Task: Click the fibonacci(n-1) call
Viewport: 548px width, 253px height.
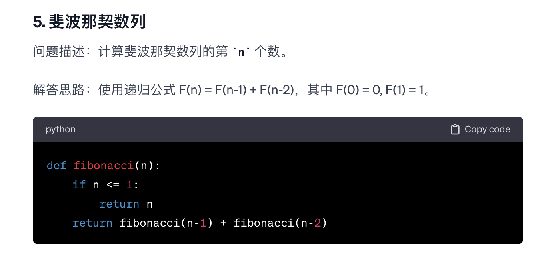Action: [x=166, y=223]
